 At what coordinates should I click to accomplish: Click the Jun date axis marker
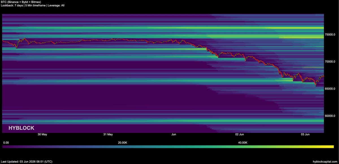pyautogui.click(x=174, y=135)
